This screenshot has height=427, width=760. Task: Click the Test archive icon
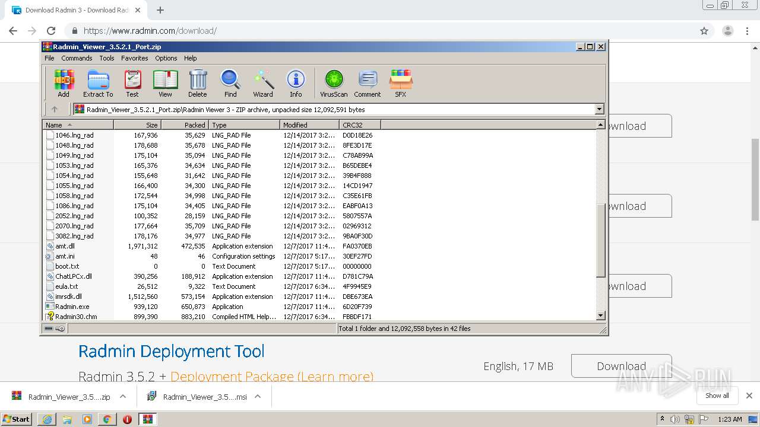(132, 83)
